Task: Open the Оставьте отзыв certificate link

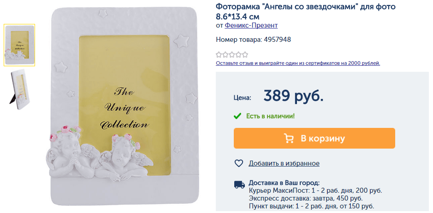Action: [298, 63]
